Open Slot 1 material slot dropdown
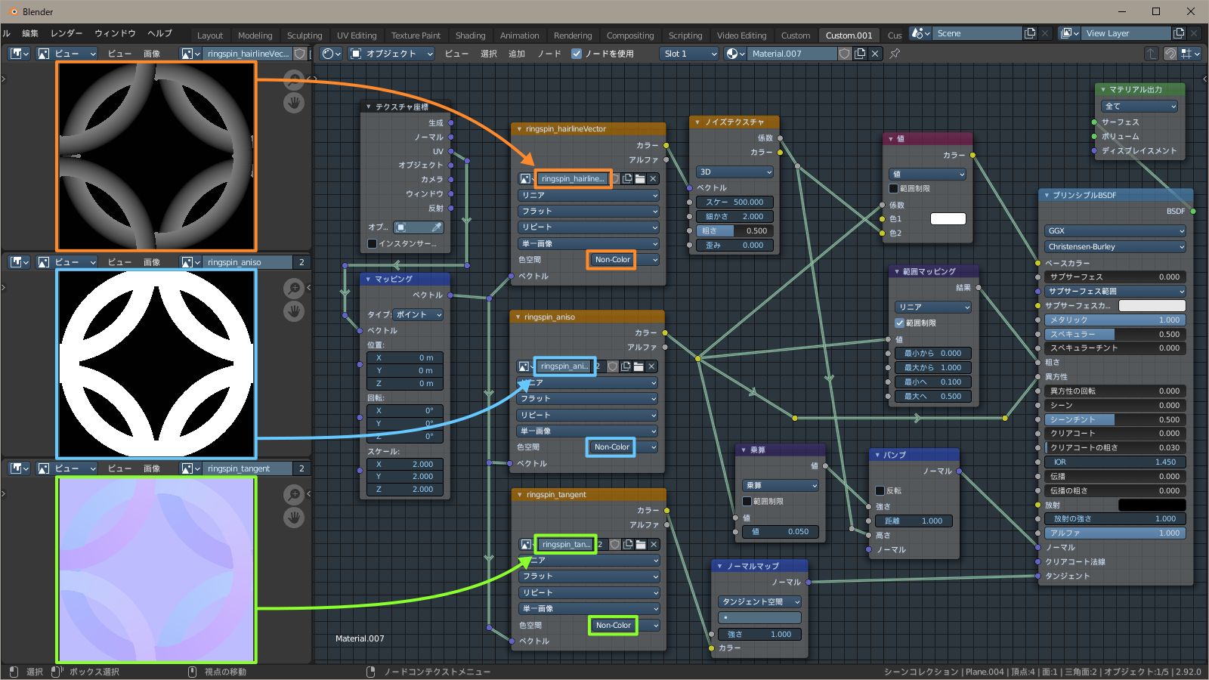This screenshot has width=1209, height=680. click(689, 54)
